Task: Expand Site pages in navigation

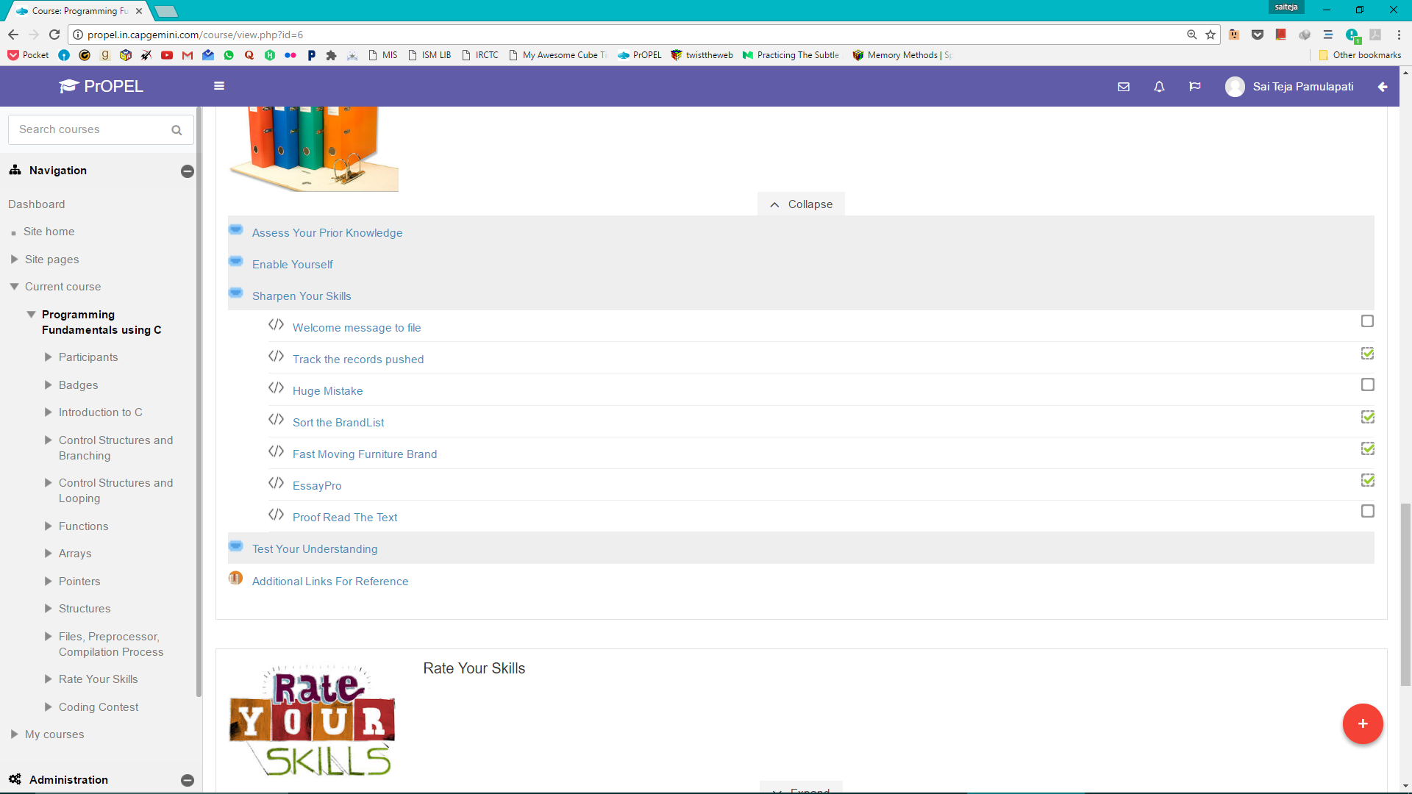Action: [x=15, y=260]
